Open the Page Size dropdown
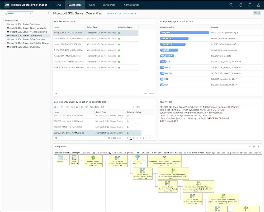This screenshot has height=212, width=264. pyautogui.click(x=105, y=107)
